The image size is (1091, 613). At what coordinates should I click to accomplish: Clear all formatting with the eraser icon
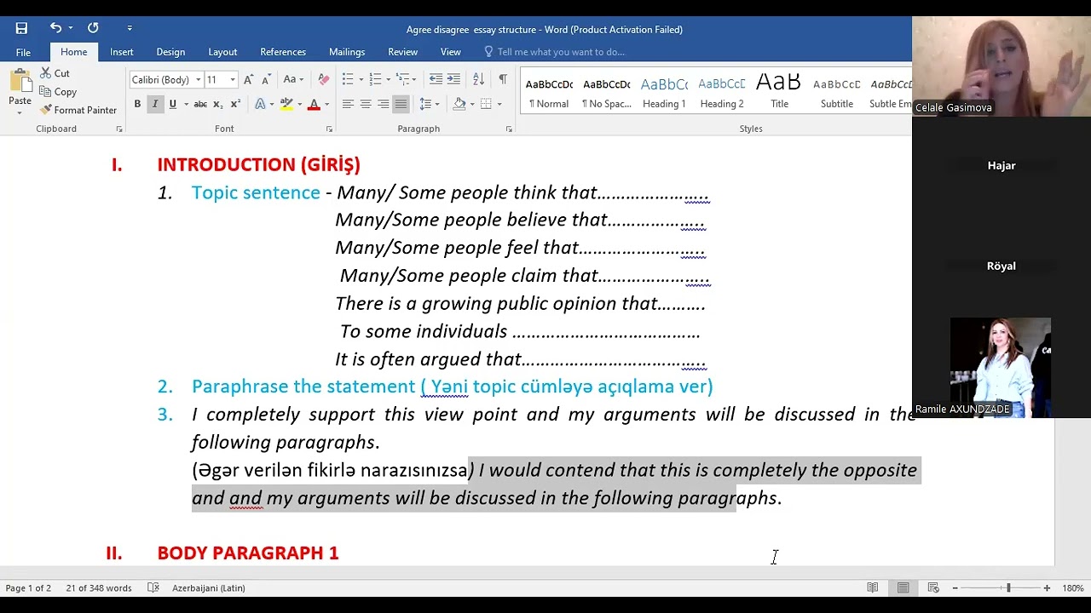[x=323, y=79]
